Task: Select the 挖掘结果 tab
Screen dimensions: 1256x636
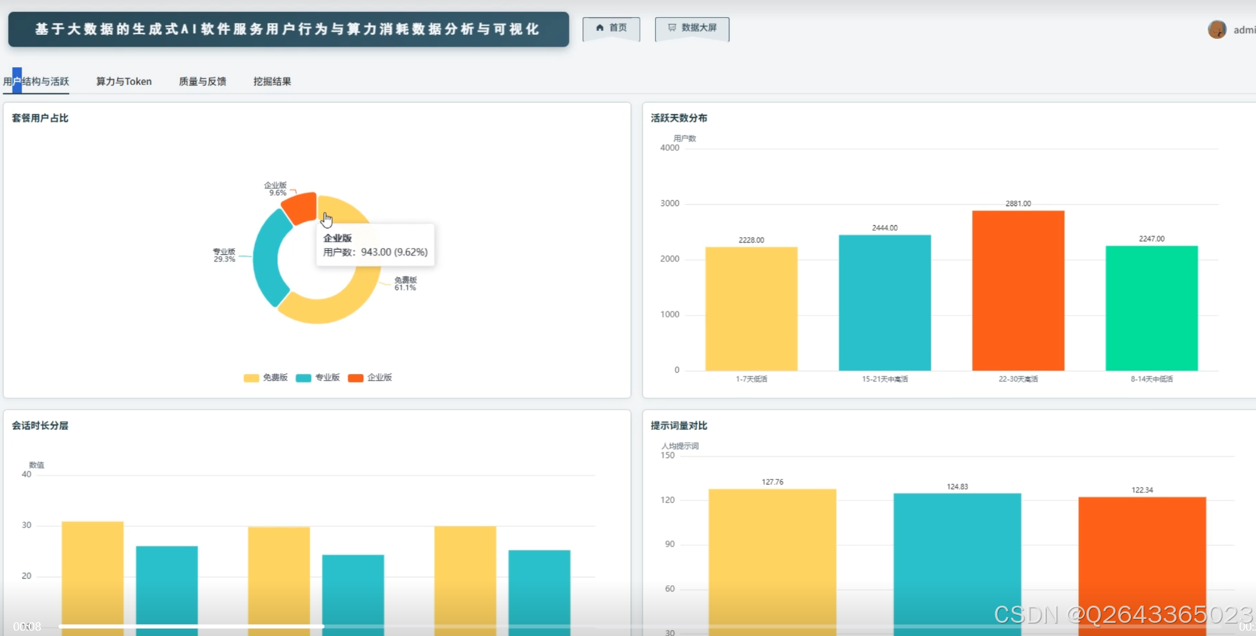Action: pyautogui.click(x=273, y=82)
